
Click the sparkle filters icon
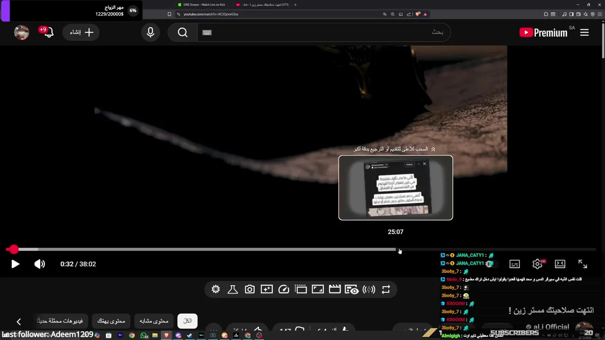(x=267, y=289)
